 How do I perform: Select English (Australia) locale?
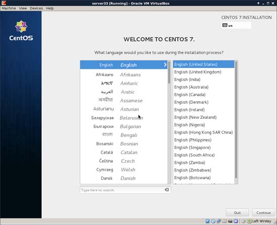203,87
